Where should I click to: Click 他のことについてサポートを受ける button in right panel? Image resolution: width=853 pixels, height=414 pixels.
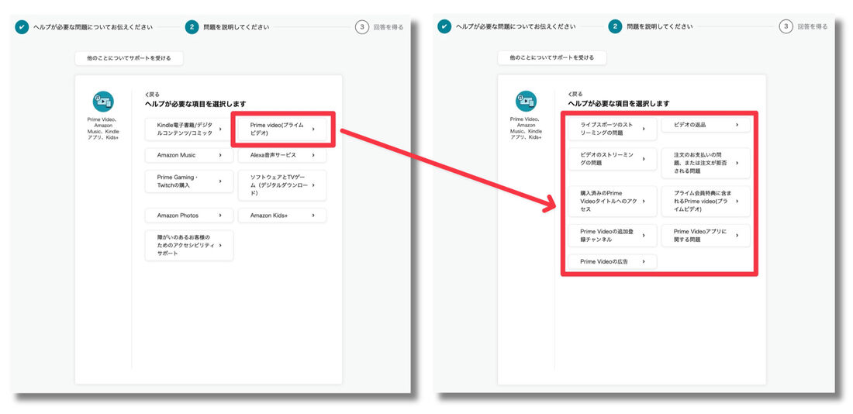[551, 57]
